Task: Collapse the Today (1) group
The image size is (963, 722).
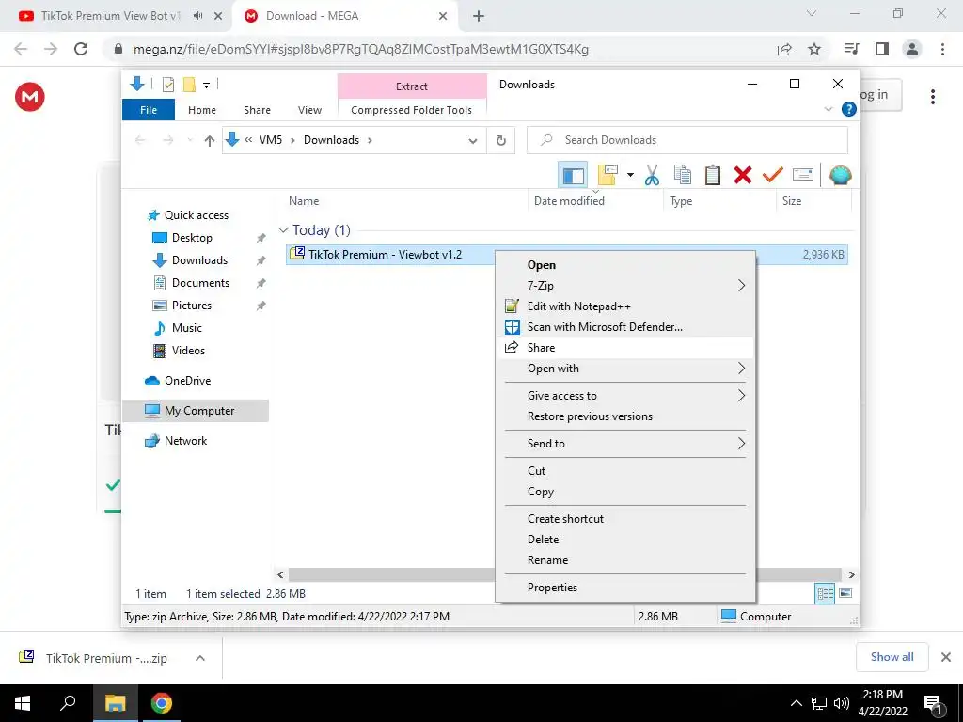Action: click(283, 230)
